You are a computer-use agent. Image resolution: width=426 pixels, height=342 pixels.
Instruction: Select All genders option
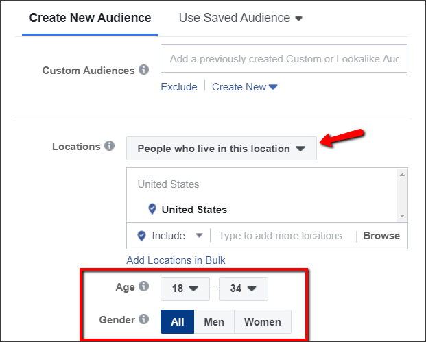tap(178, 322)
